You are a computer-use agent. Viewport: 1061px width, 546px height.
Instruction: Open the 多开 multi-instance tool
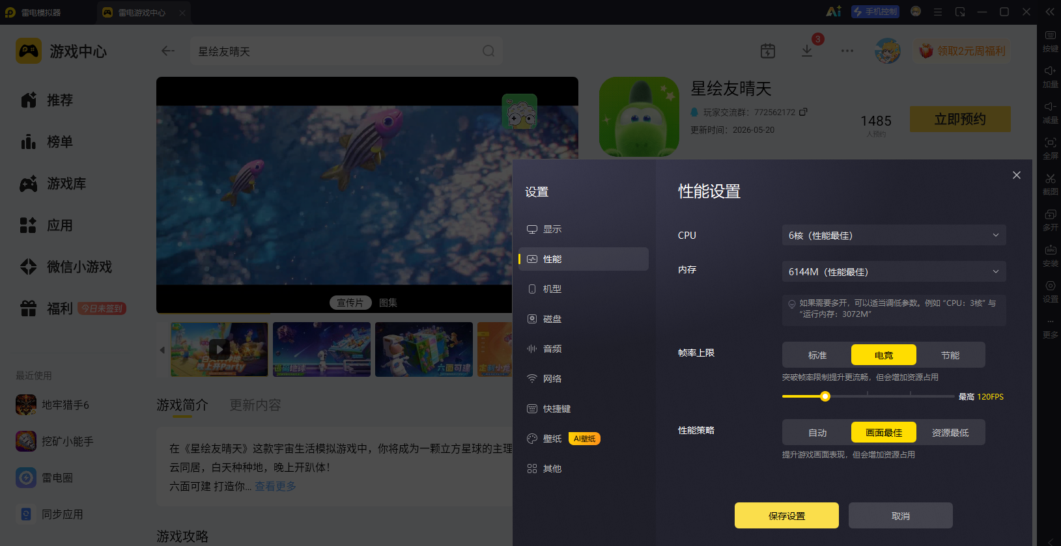click(1050, 220)
